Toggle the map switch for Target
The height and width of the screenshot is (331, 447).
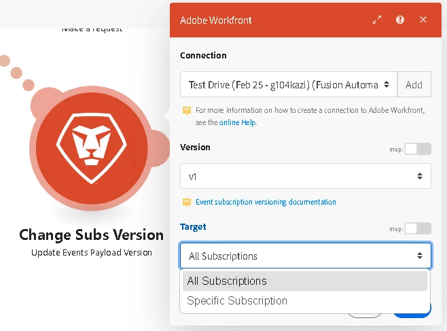(x=418, y=228)
